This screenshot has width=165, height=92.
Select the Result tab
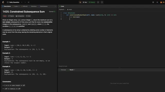[x=71, y=70]
